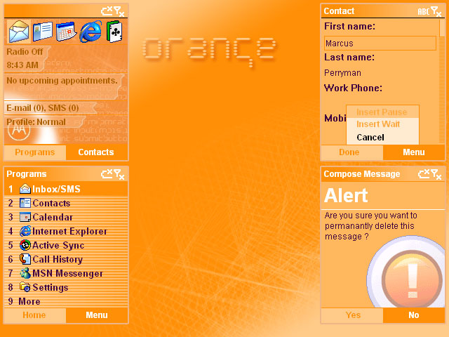Select Insert Wait from Contact menu
This screenshot has width=449, height=337.
click(382, 124)
